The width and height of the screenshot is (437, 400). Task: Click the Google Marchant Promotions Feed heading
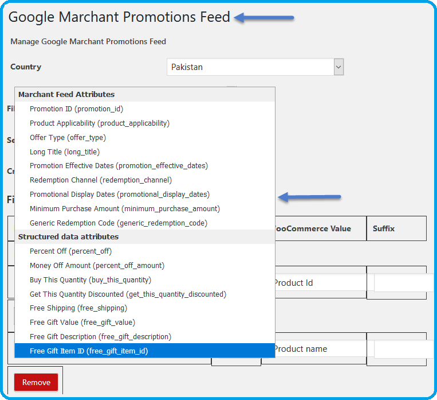[x=119, y=17]
